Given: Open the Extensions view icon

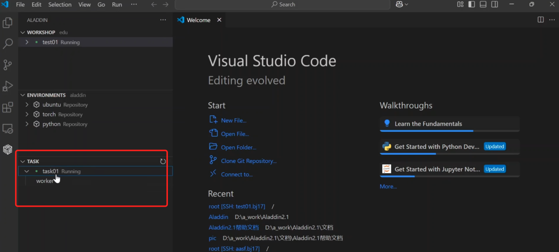Looking at the screenshot, I should coord(7,107).
